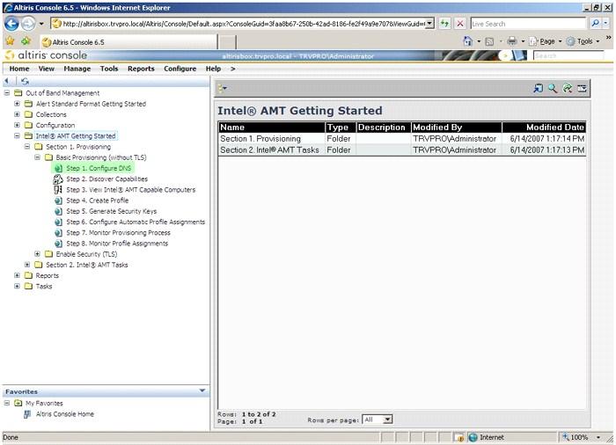The height and width of the screenshot is (445, 616).
Task: Click the blue export icon in content toolbar
Action: pos(538,88)
